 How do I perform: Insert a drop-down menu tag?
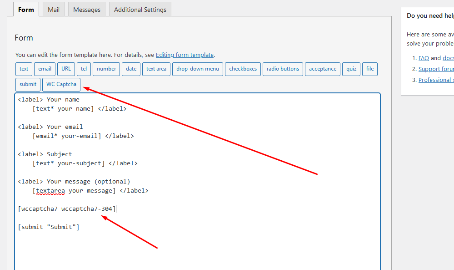pos(198,69)
